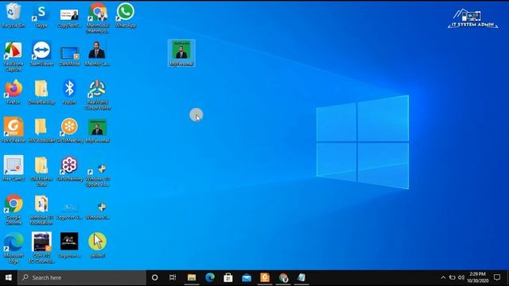Open Cortana from the taskbar circle

(155, 277)
